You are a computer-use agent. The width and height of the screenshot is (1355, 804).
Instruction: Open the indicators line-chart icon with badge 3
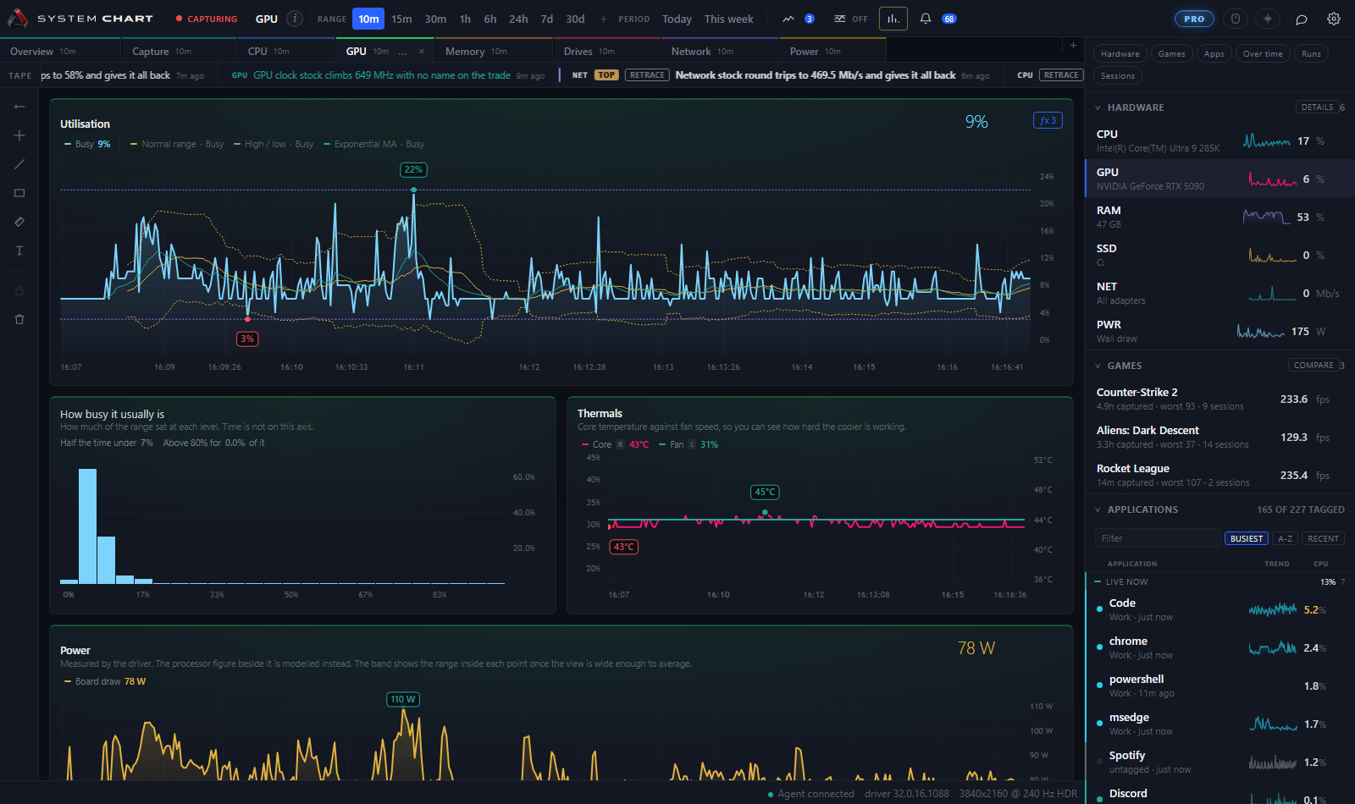(x=798, y=19)
